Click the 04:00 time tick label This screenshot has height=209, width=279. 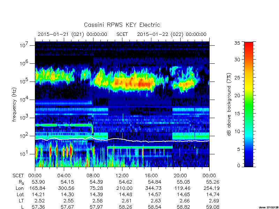point(64,176)
